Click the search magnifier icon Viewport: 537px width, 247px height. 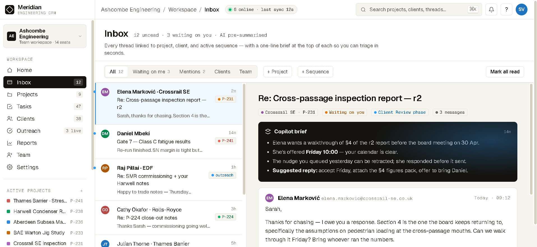pos(363,10)
